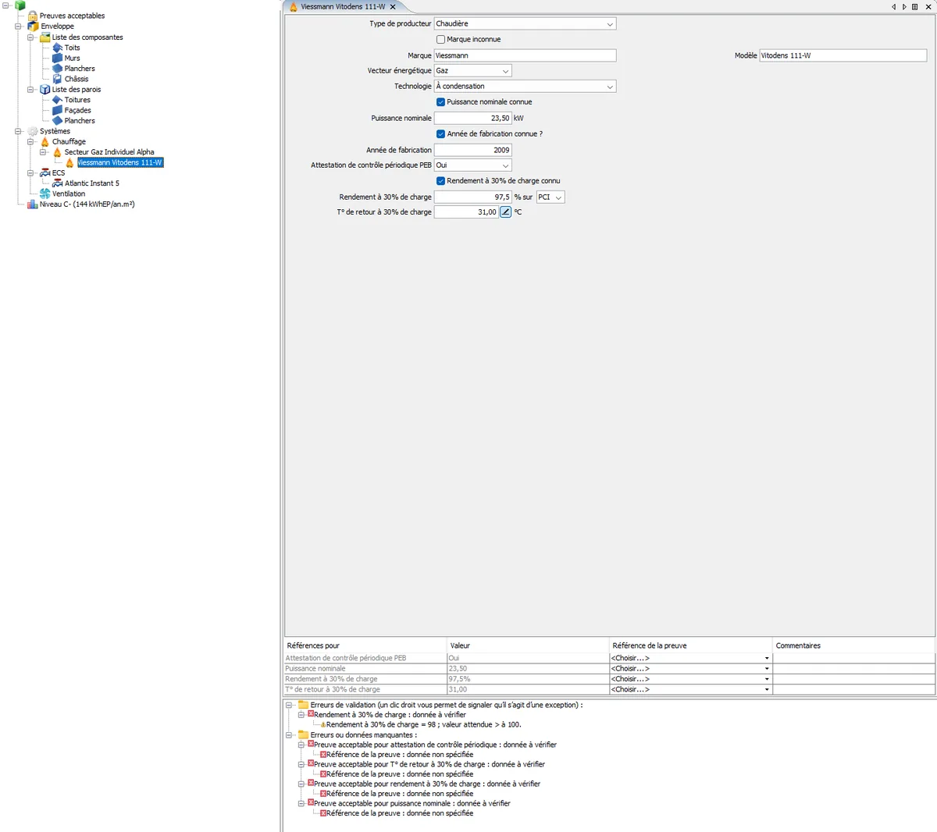Click the scroll tabs right arrow
This screenshot has width=937, height=832.
point(904,7)
